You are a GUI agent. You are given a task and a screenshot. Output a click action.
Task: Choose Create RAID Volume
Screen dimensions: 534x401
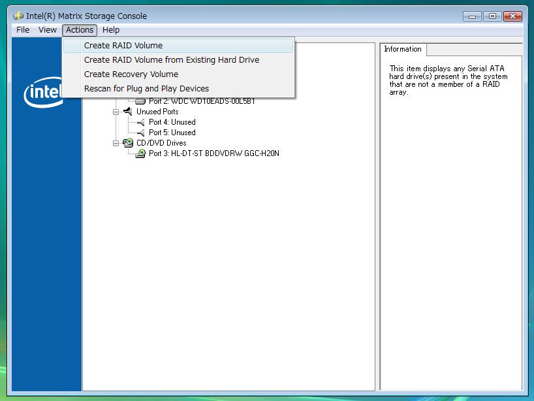(178, 46)
